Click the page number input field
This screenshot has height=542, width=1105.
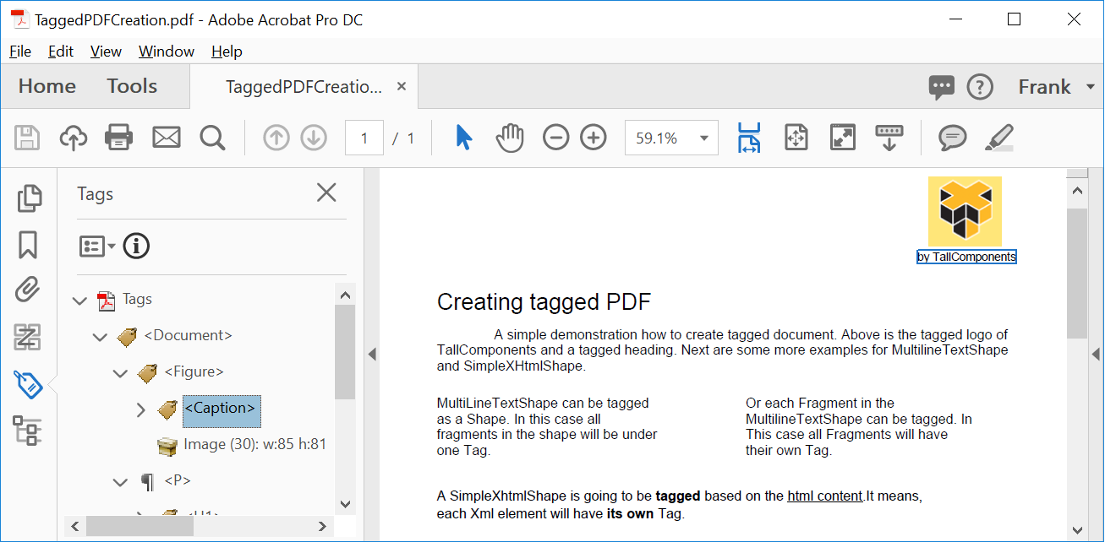[x=364, y=138]
